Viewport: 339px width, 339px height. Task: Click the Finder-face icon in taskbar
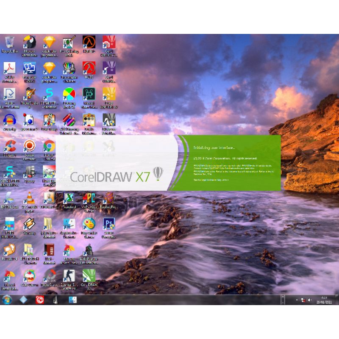(72, 300)
